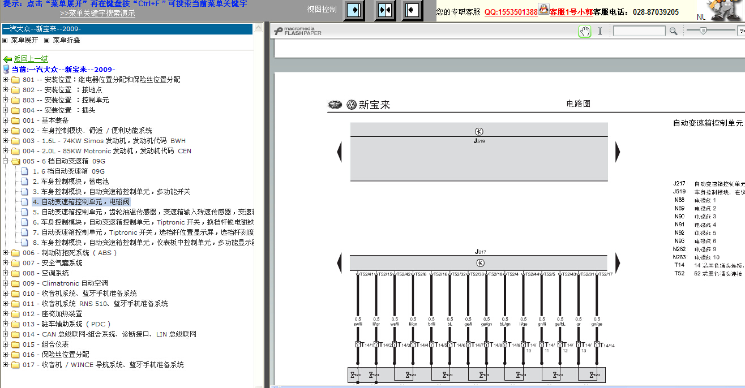Click the Macromedia FlashPaper logo
Screen dimensions: 745x388
pos(298,31)
